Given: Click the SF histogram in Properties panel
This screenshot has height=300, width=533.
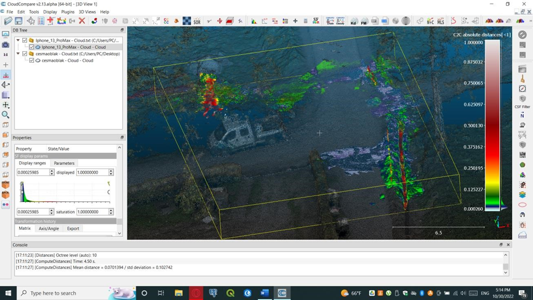Looking at the screenshot, I should pos(65,192).
